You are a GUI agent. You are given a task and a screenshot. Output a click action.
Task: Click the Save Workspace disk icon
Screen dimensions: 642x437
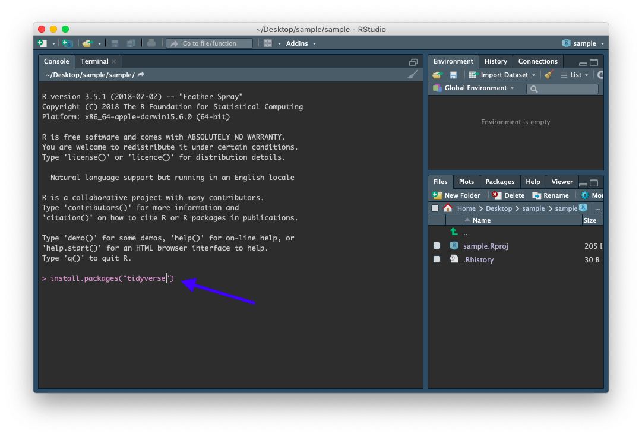pyautogui.click(x=453, y=75)
